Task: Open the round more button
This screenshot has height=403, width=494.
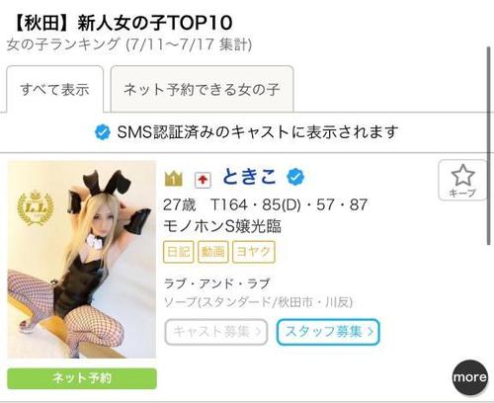Action: coord(469,377)
